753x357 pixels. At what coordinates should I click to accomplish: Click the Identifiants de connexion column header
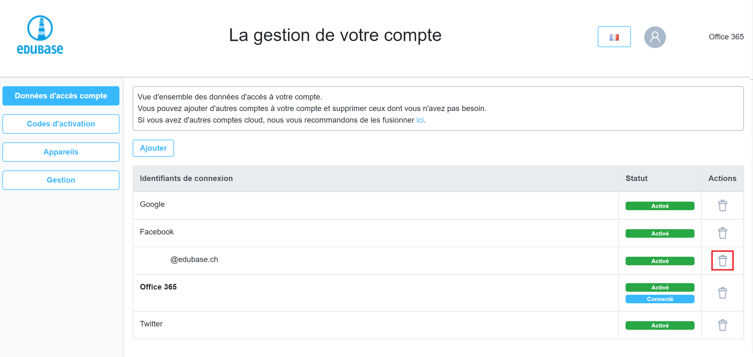tap(186, 178)
